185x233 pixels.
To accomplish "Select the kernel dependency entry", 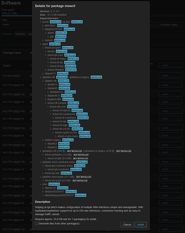I will coord(51,51).
